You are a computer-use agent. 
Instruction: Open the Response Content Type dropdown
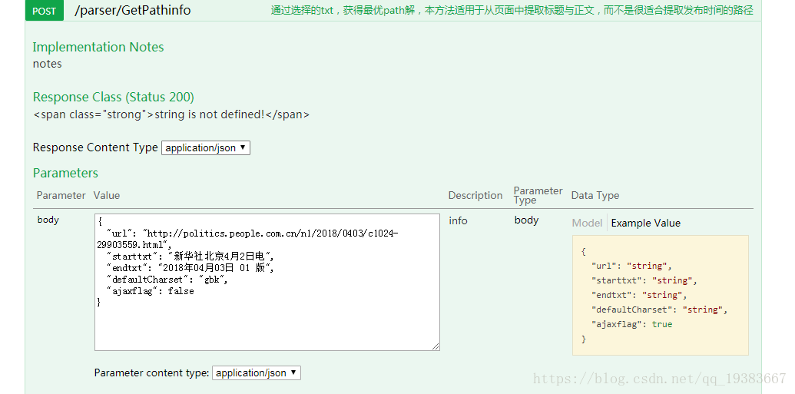click(x=205, y=147)
